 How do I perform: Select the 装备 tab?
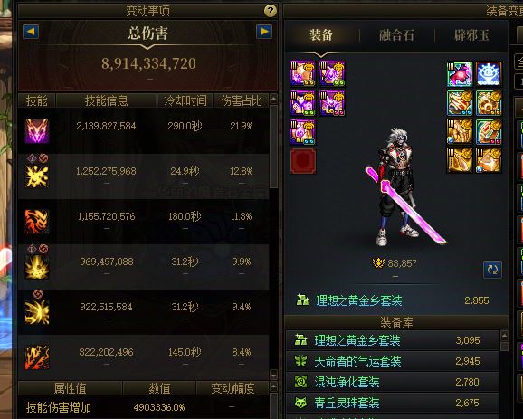321,35
